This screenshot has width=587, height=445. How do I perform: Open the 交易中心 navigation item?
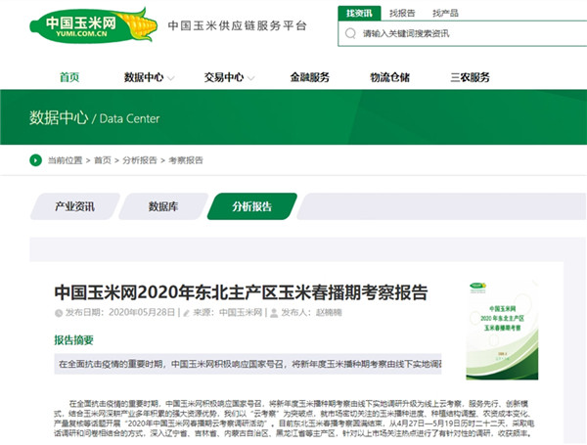[x=224, y=77]
